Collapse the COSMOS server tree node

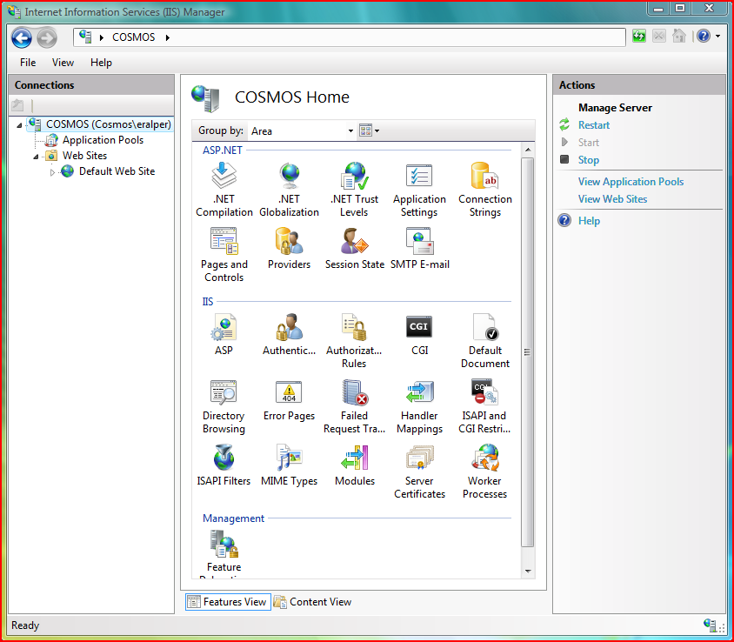coord(19,125)
